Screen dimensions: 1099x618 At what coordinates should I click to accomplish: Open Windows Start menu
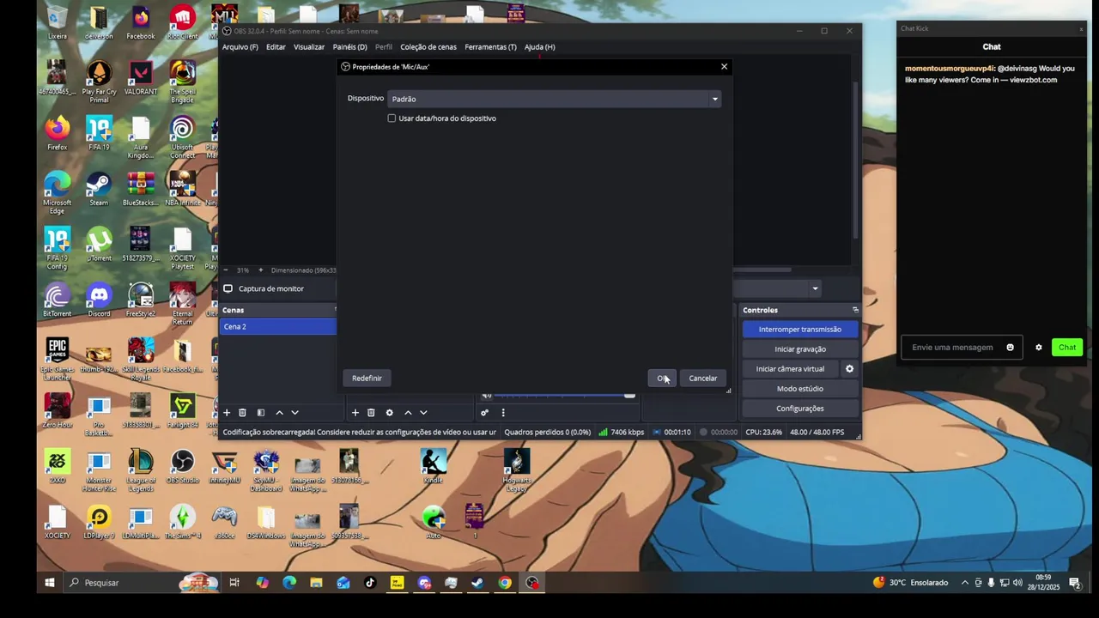tap(50, 583)
